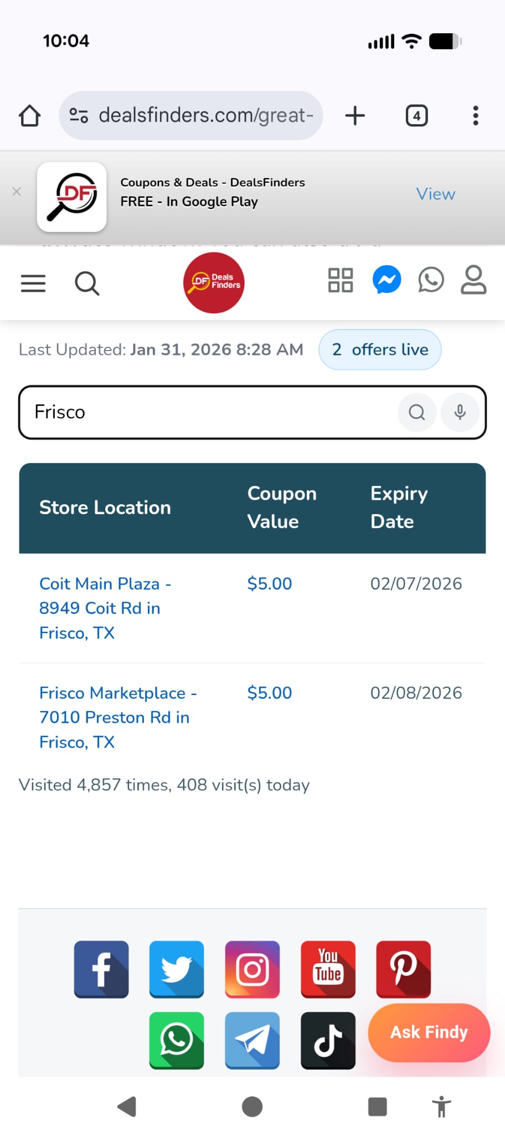This screenshot has width=505, height=1136.
Task: Tap the WhatsApp icon in header
Action: point(431,280)
